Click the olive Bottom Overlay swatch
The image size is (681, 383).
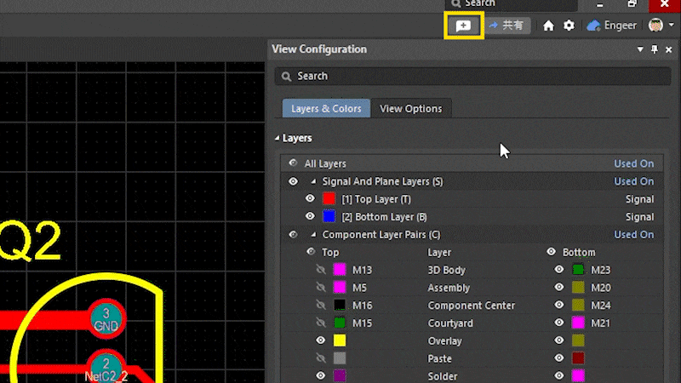[578, 341]
